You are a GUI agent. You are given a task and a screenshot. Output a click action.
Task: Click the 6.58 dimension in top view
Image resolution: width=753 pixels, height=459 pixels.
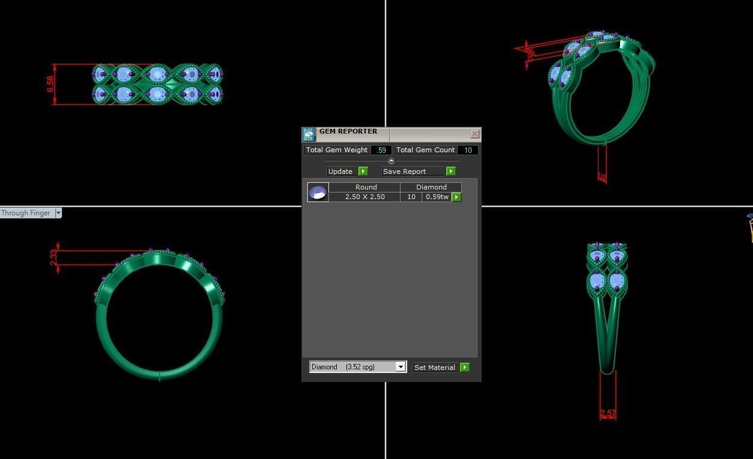tap(51, 84)
